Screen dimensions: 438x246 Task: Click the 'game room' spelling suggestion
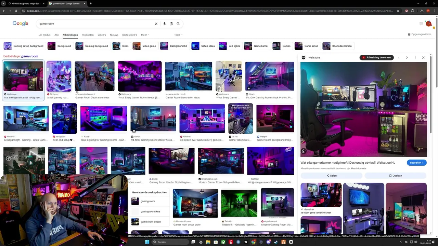(x=30, y=56)
